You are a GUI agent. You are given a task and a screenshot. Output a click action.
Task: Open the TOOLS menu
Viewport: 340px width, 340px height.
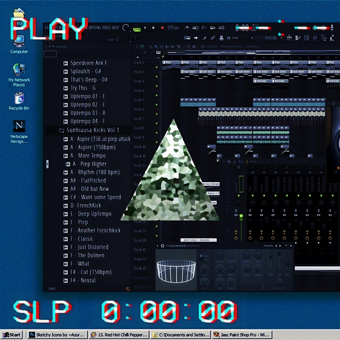106,28
